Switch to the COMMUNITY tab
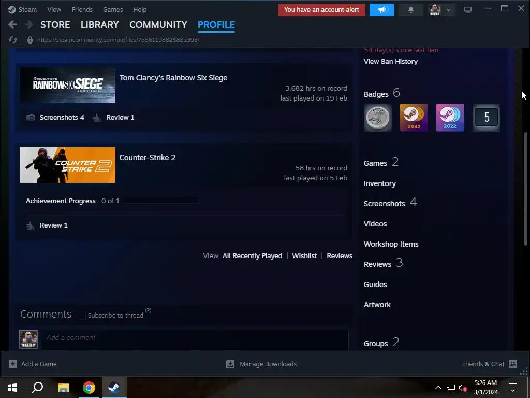The width and height of the screenshot is (530, 398). tap(158, 25)
